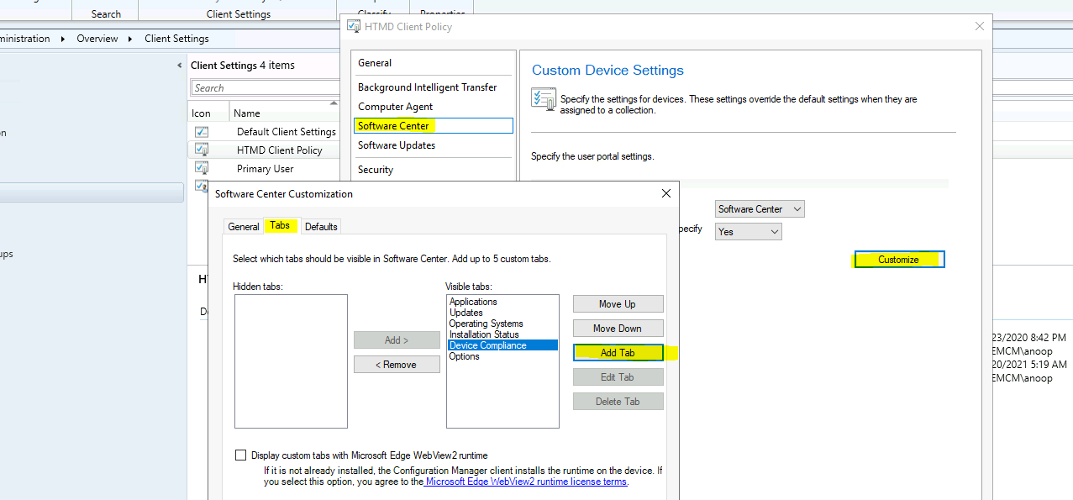
Task: Open the Software Center portal dropdown
Action: point(760,209)
